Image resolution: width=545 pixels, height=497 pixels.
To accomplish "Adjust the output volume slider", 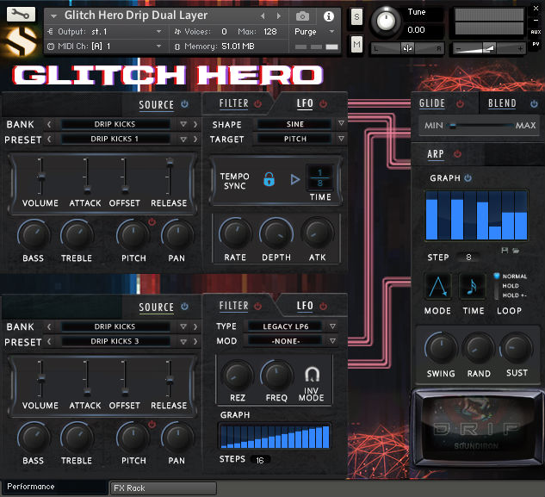I will (489, 49).
